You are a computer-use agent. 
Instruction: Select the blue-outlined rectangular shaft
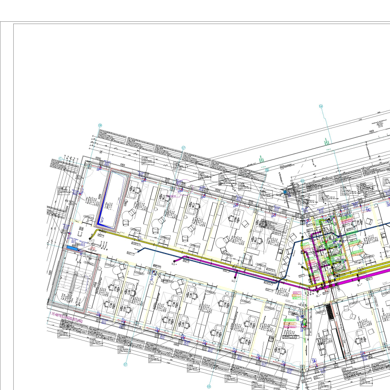[x=113, y=200]
